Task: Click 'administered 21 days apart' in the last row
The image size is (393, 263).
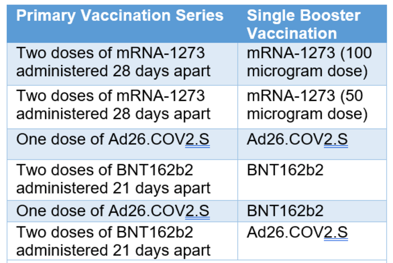Action: [x=113, y=250]
